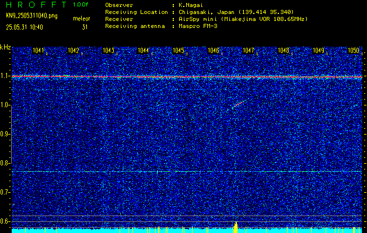
Task: Select the file name KN9_2505311040.png
Action: pos(32,16)
